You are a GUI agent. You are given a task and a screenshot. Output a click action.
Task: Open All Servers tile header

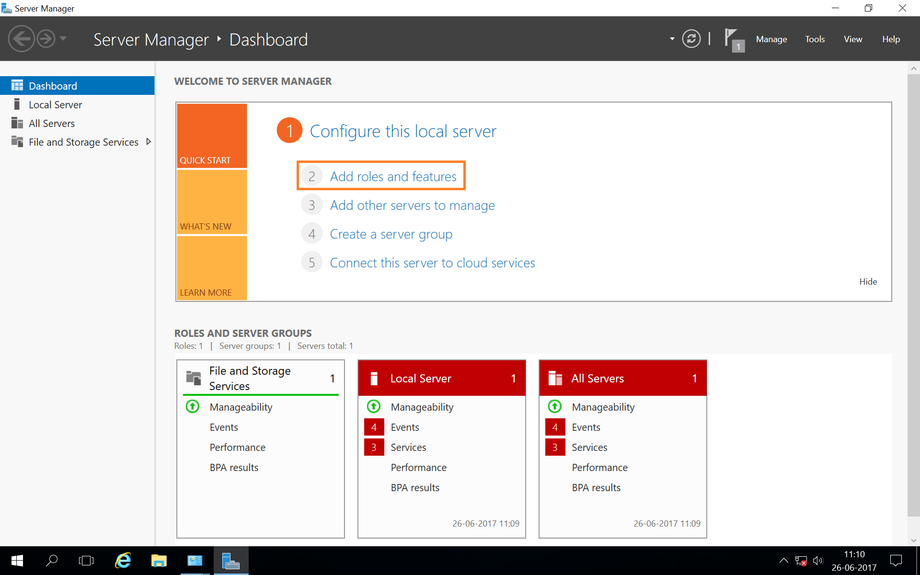(x=623, y=378)
